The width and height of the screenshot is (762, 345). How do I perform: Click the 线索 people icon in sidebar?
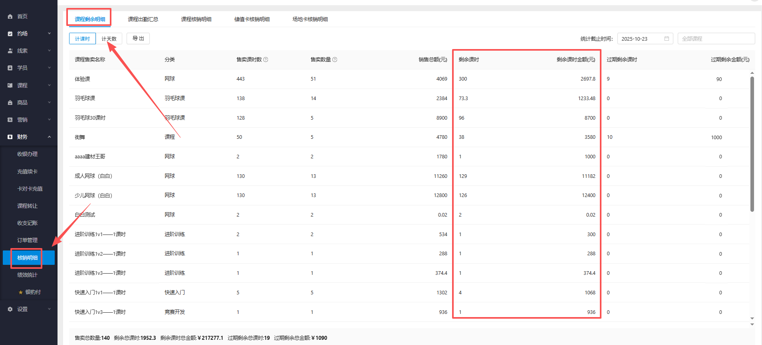(x=10, y=51)
